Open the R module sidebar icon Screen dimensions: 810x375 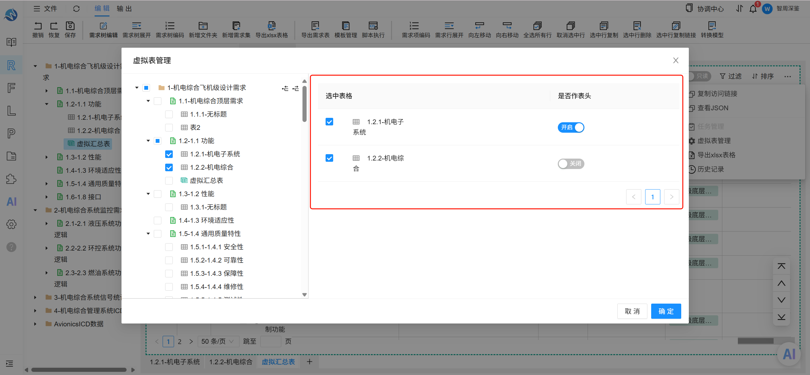[11, 65]
